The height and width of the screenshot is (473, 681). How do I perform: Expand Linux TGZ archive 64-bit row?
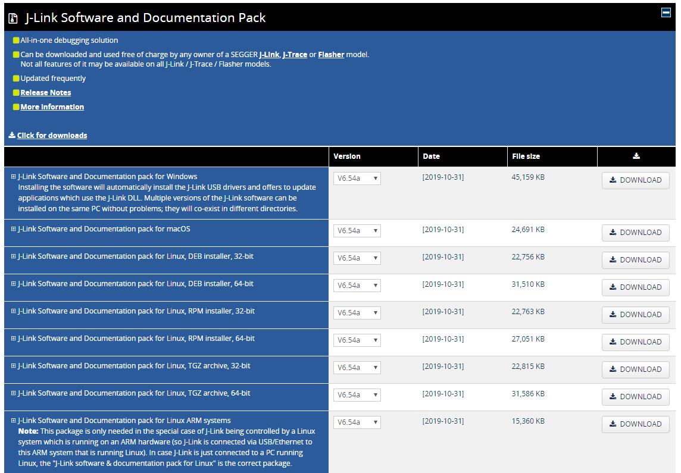pyautogui.click(x=14, y=393)
